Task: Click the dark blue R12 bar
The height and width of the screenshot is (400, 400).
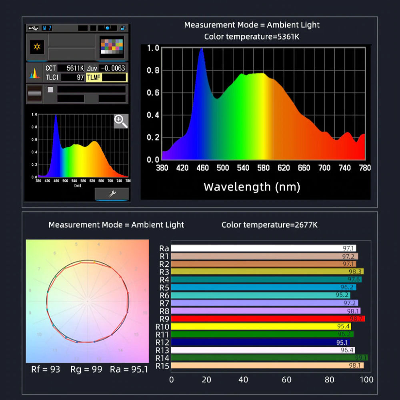Action: pos(260,342)
